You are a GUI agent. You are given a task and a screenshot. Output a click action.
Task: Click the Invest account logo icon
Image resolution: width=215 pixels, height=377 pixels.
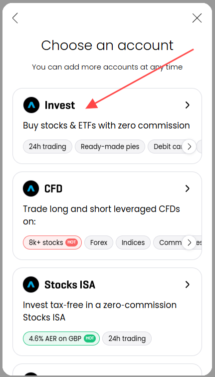(x=31, y=105)
